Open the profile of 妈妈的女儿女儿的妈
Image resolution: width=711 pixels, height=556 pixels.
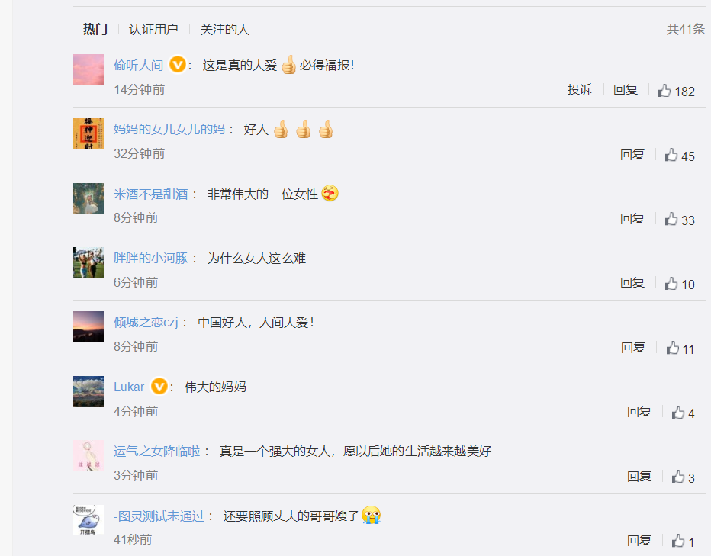(x=169, y=129)
